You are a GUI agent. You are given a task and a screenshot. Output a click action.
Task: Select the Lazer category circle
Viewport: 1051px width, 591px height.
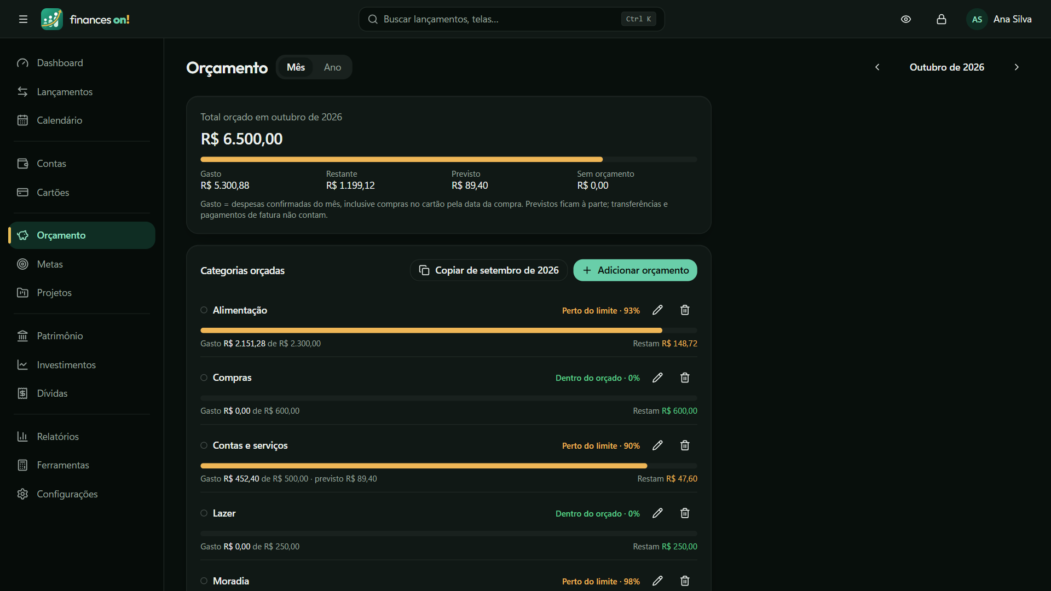pos(204,513)
